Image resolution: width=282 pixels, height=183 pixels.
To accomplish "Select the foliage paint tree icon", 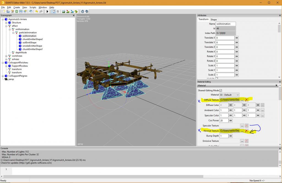I will pyautogui.click(x=76, y=12).
